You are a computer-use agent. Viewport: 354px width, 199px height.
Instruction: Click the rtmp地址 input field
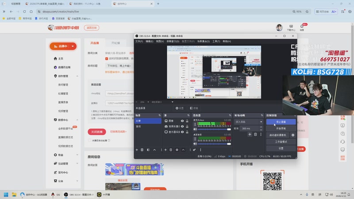(x=119, y=93)
